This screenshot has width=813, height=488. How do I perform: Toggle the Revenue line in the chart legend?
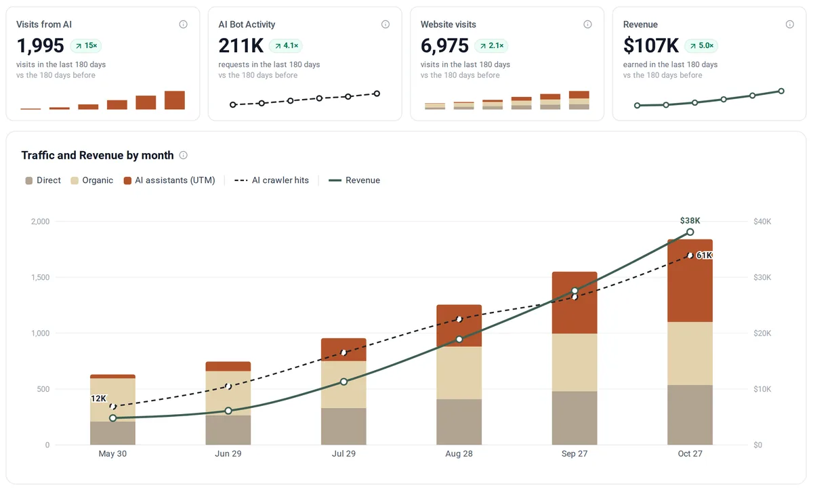click(354, 180)
